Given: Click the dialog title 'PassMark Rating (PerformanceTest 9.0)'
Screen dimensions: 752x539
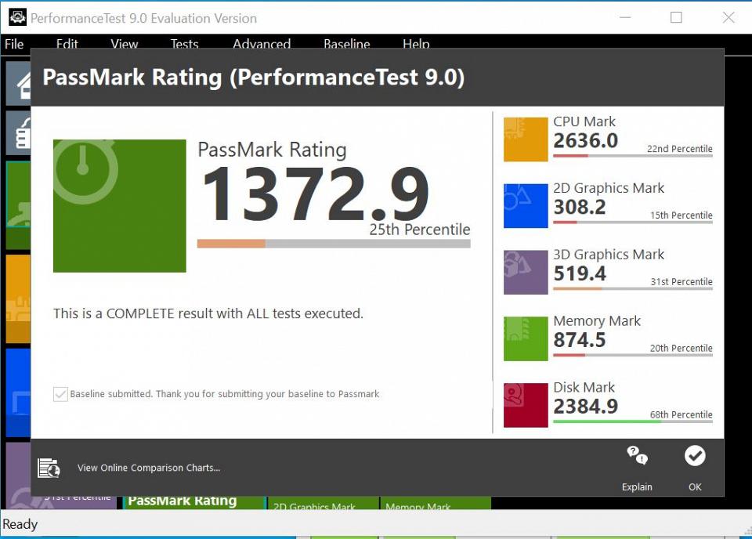Looking at the screenshot, I should click(254, 78).
